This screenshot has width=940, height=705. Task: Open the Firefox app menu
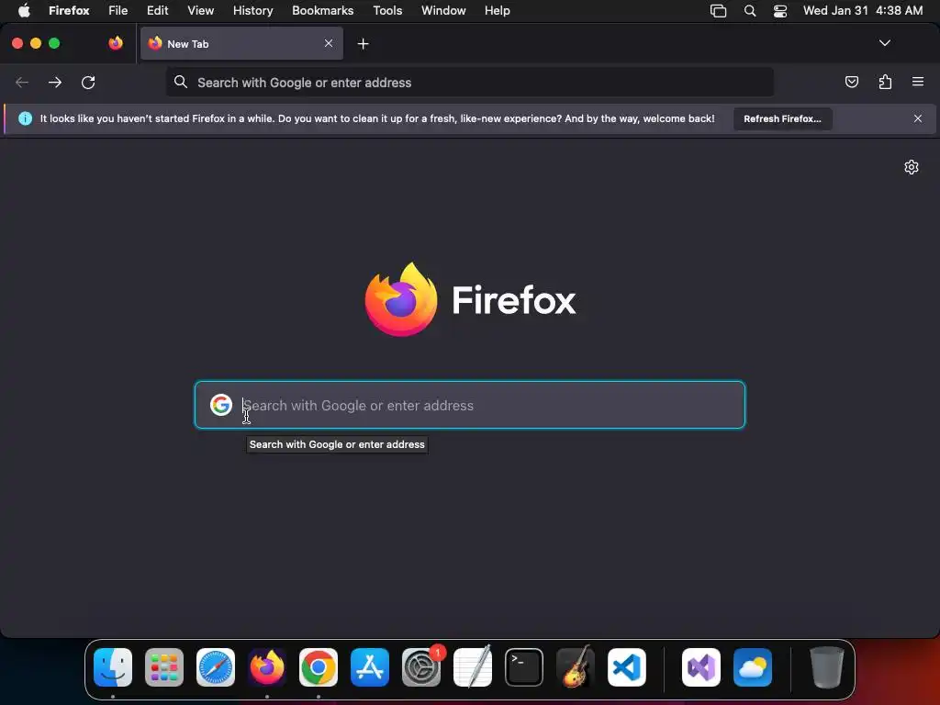click(69, 11)
